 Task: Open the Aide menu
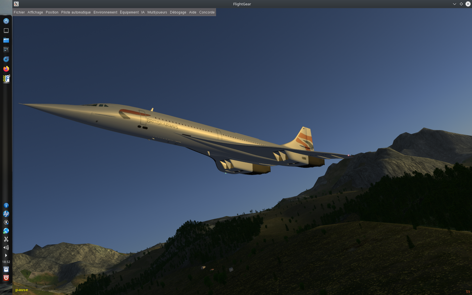193,12
